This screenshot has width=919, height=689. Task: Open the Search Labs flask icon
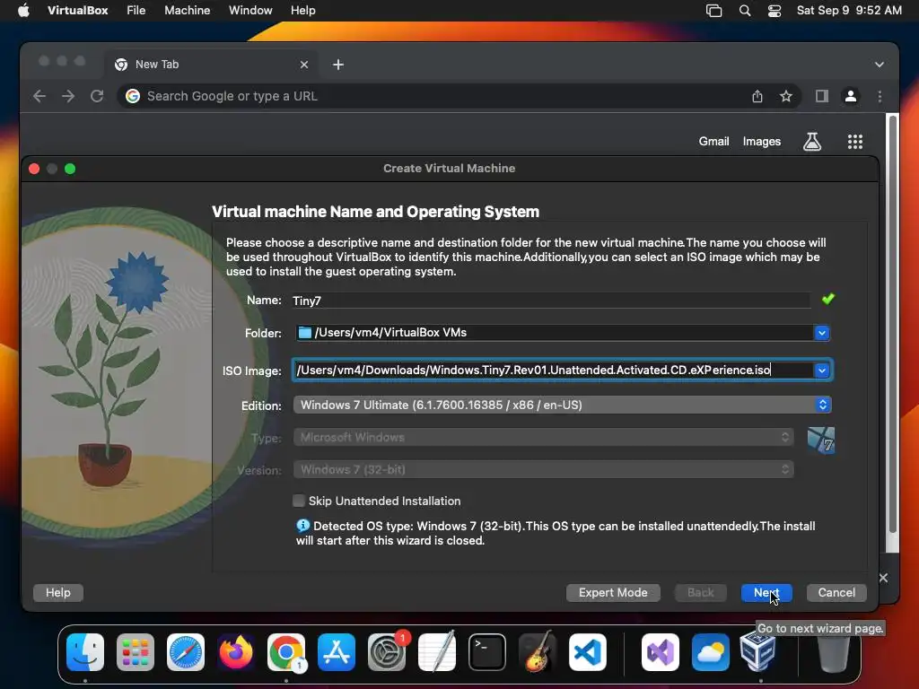pyautogui.click(x=811, y=141)
